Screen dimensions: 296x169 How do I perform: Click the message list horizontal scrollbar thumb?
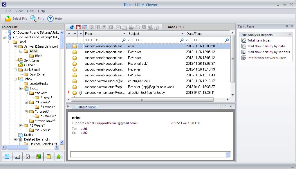[142, 100]
